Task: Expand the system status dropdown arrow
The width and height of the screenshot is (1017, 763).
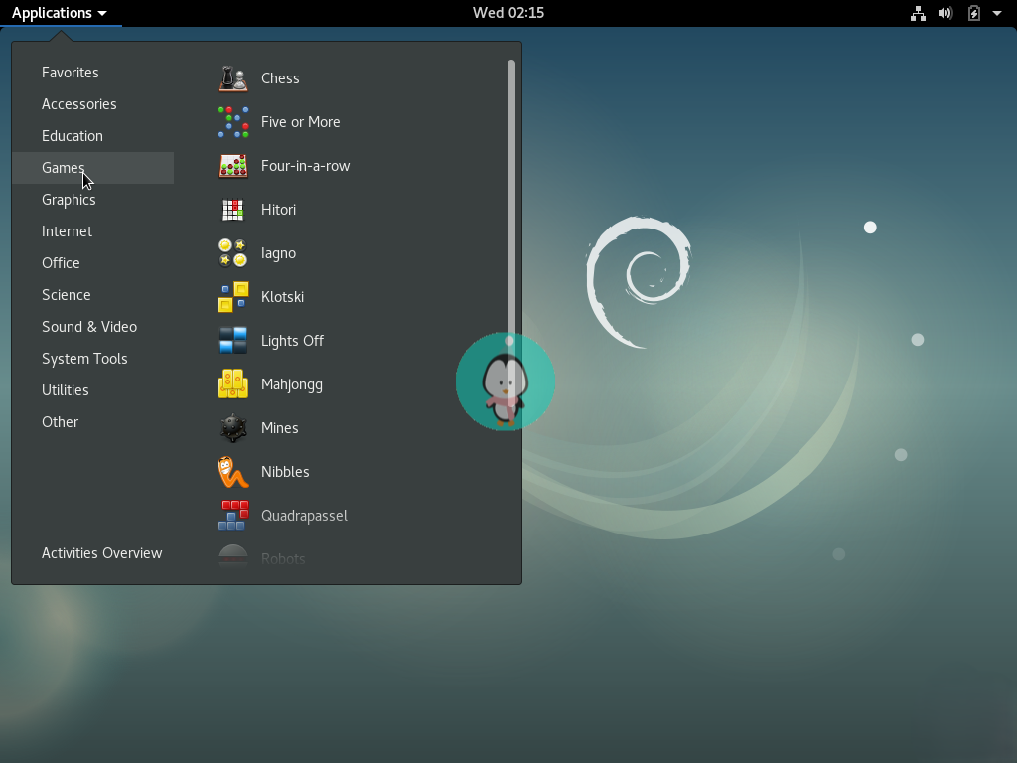Action: click(999, 13)
